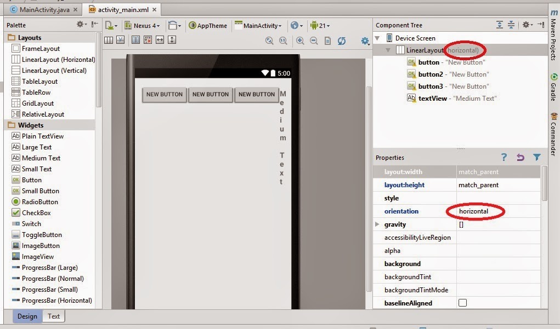Open the designer settings gear icon
560x329 pixels.
point(365,41)
